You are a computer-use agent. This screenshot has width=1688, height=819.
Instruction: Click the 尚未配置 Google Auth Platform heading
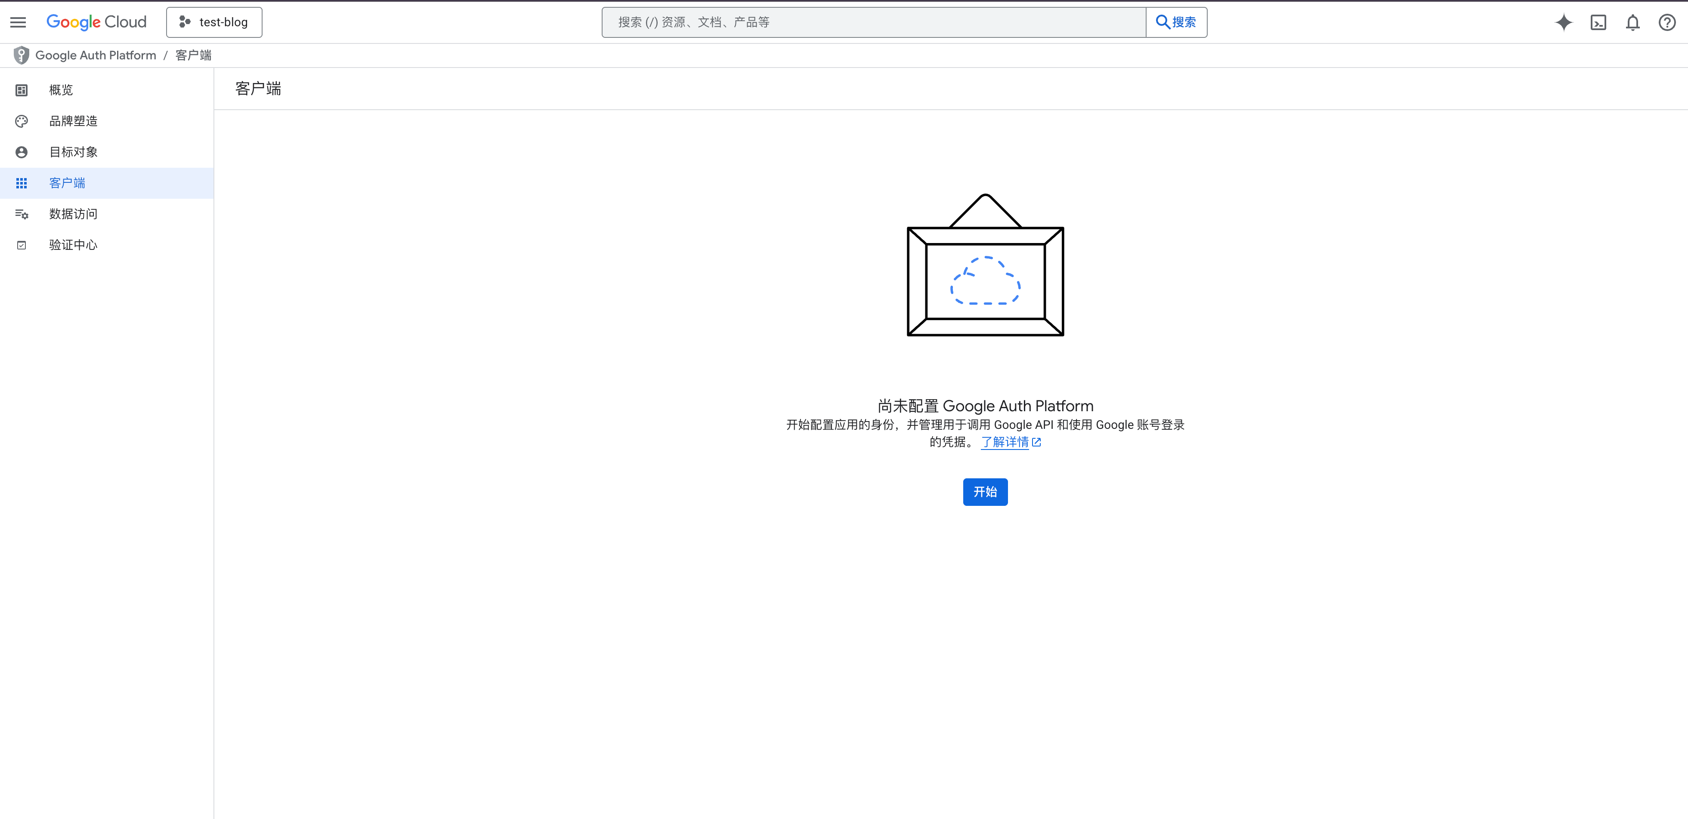coord(985,406)
